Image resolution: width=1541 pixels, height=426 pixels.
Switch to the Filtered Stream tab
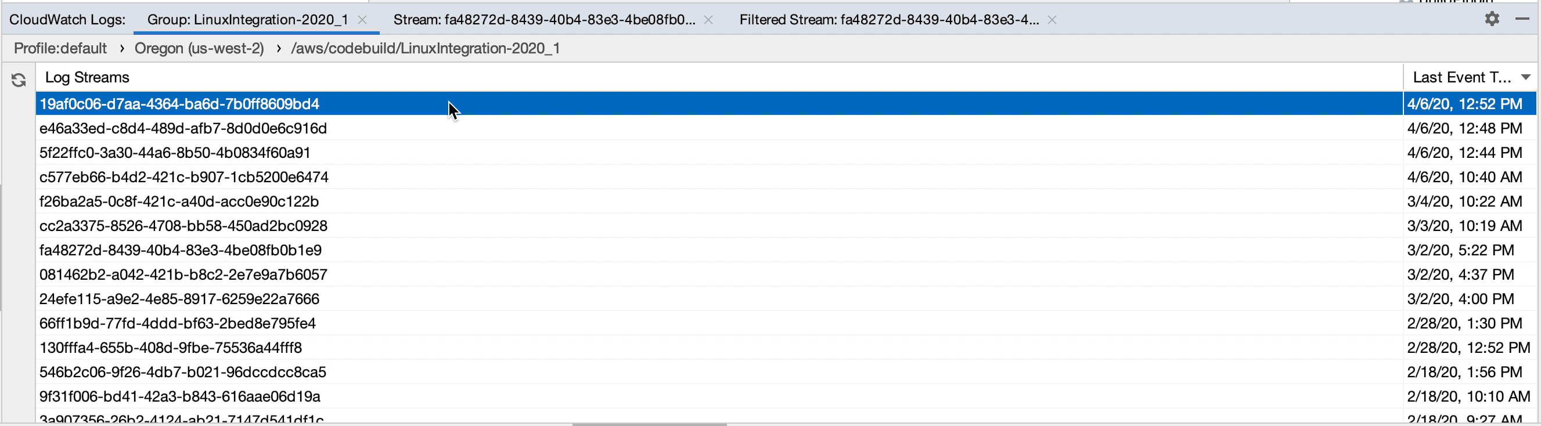coord(888,20)
